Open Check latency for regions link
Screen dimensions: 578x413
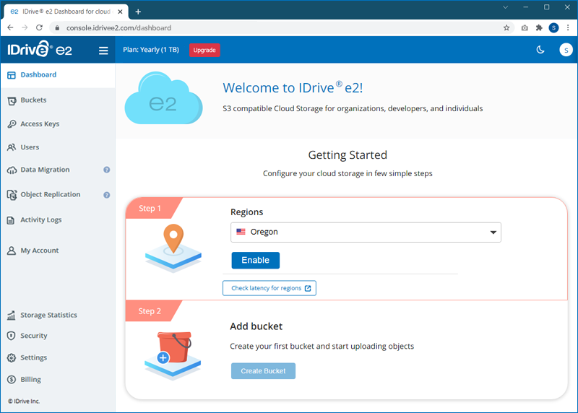tap(269, 288)
